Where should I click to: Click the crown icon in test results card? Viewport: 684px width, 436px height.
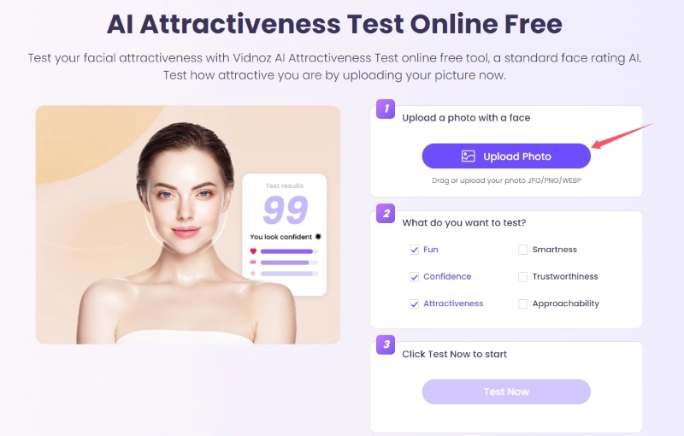click(253, 262)
